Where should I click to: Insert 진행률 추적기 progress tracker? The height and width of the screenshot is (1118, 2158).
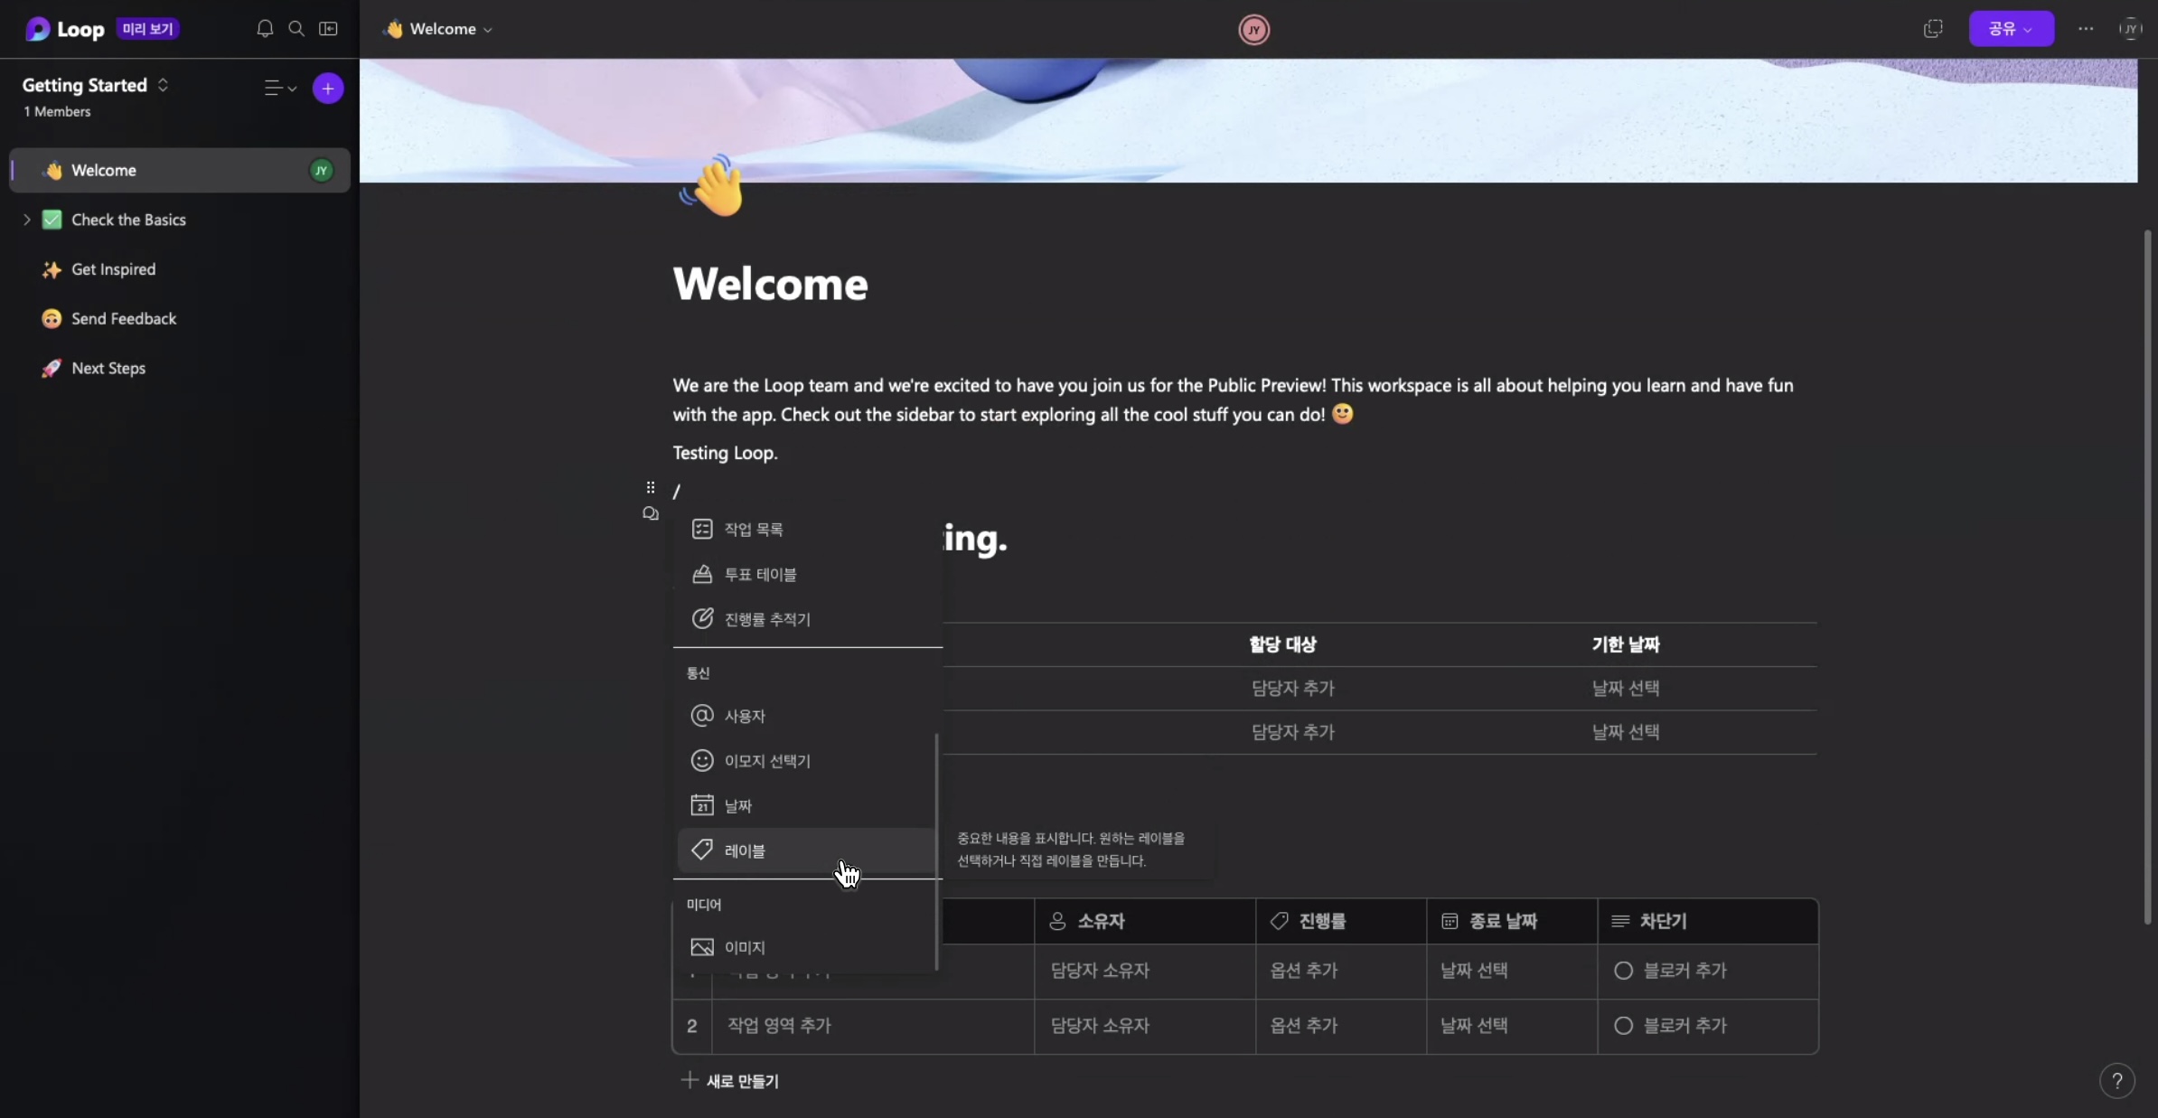click(807, 619)
